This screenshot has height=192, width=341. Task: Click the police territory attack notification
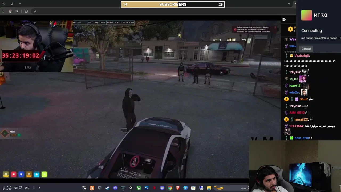click(255, 29)
